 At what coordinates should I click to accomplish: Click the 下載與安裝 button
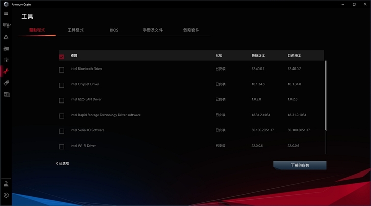click(x=300, y=165)
